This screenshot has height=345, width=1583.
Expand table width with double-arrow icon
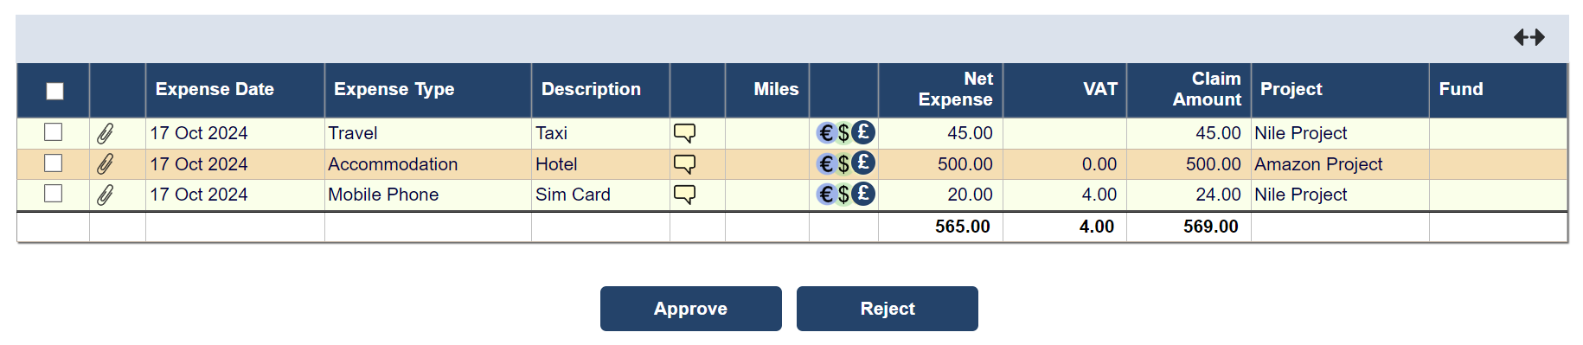1529,37
